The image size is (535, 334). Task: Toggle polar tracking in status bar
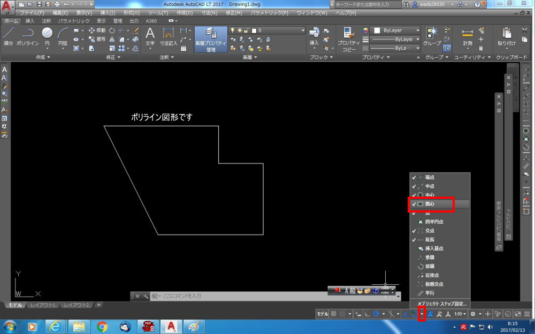point(376,314)
